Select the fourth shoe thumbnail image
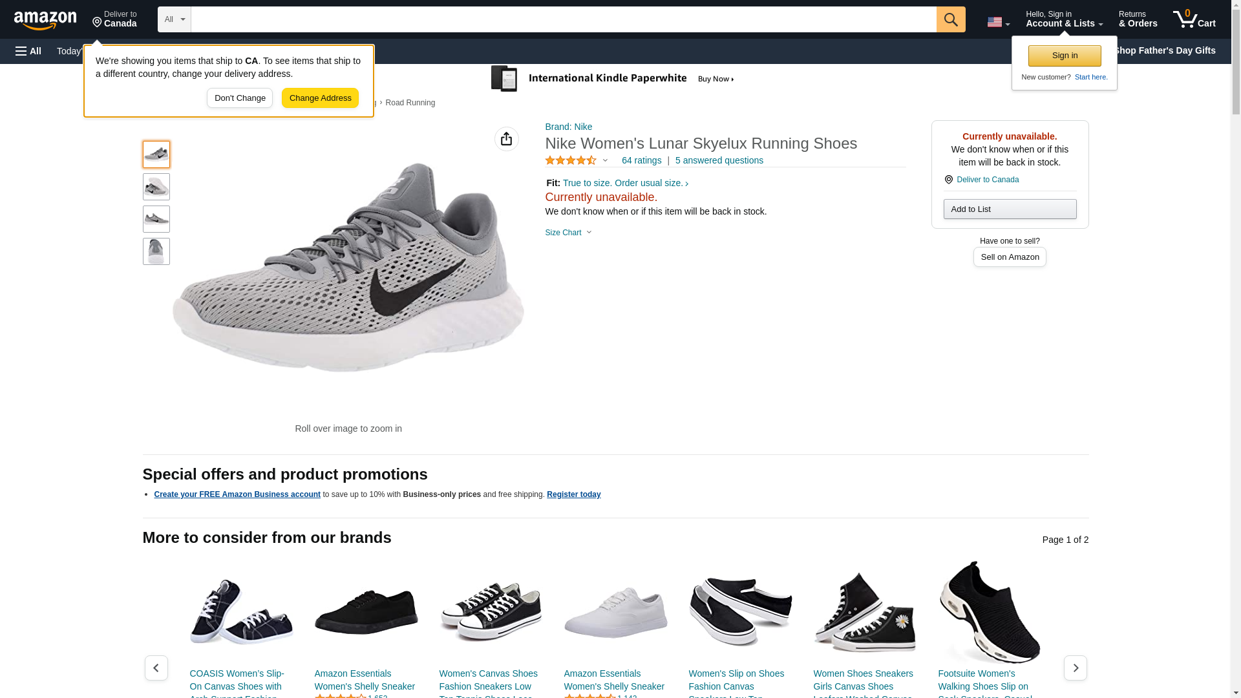Viewport: 1241px width, 698px height. (156, 251)
